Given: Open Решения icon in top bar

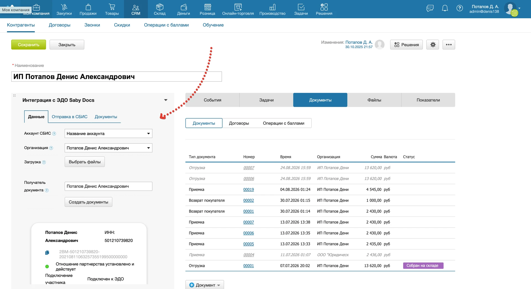Looking at the screenshot, I should (324, 7).
